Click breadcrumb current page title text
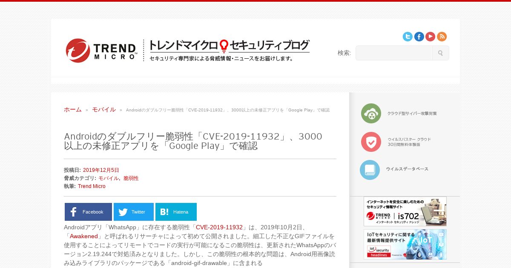Screen dimensions: 511x268 [x=228, y=110]
